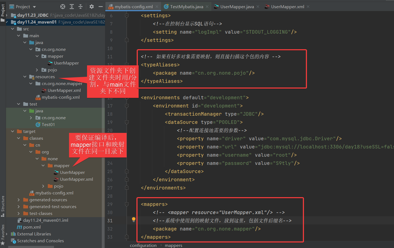394x248 pixels.
Task: Toggle fold marker at the environment tag line
Action: [x=127, y=106]
